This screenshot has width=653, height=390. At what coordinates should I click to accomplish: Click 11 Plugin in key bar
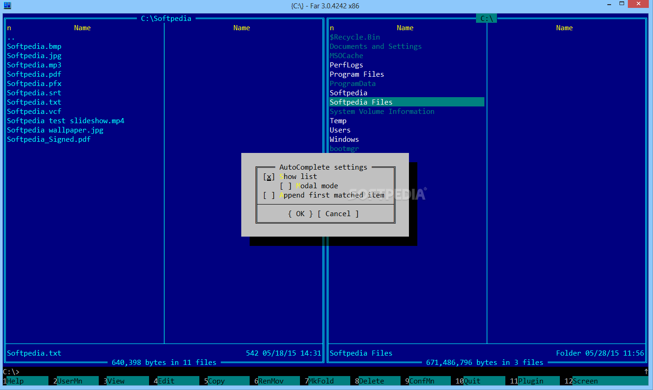click(x=535, y=381)
